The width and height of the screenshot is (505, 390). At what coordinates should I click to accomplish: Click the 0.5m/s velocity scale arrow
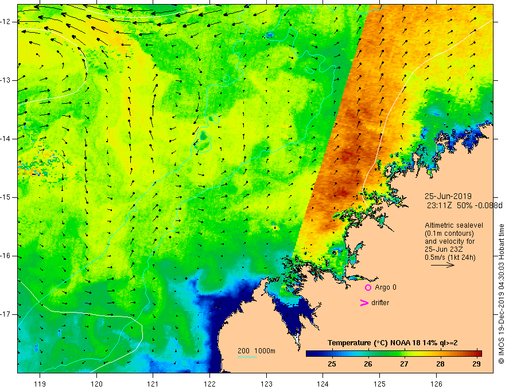442,265
